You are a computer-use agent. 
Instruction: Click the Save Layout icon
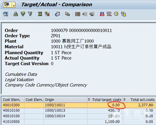[92, 14]
